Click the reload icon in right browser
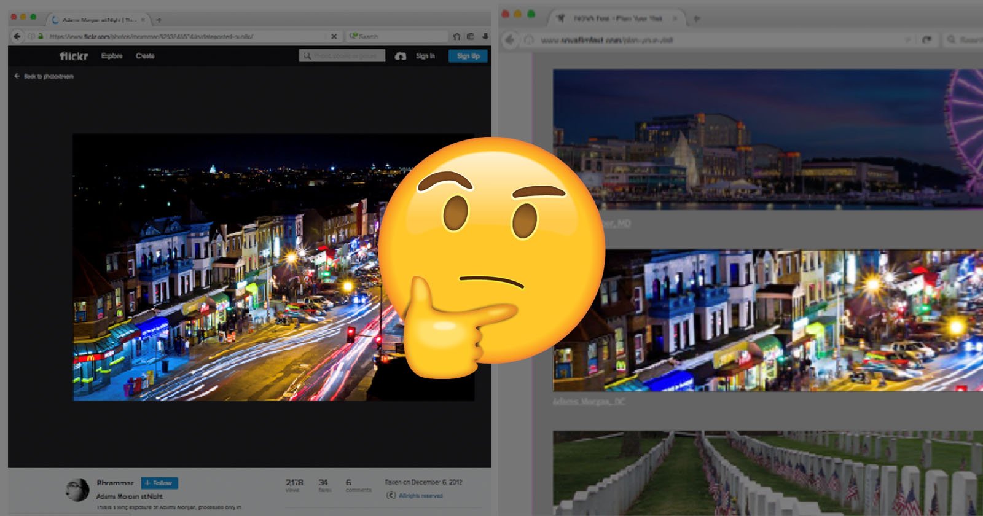 pos(926,40)
